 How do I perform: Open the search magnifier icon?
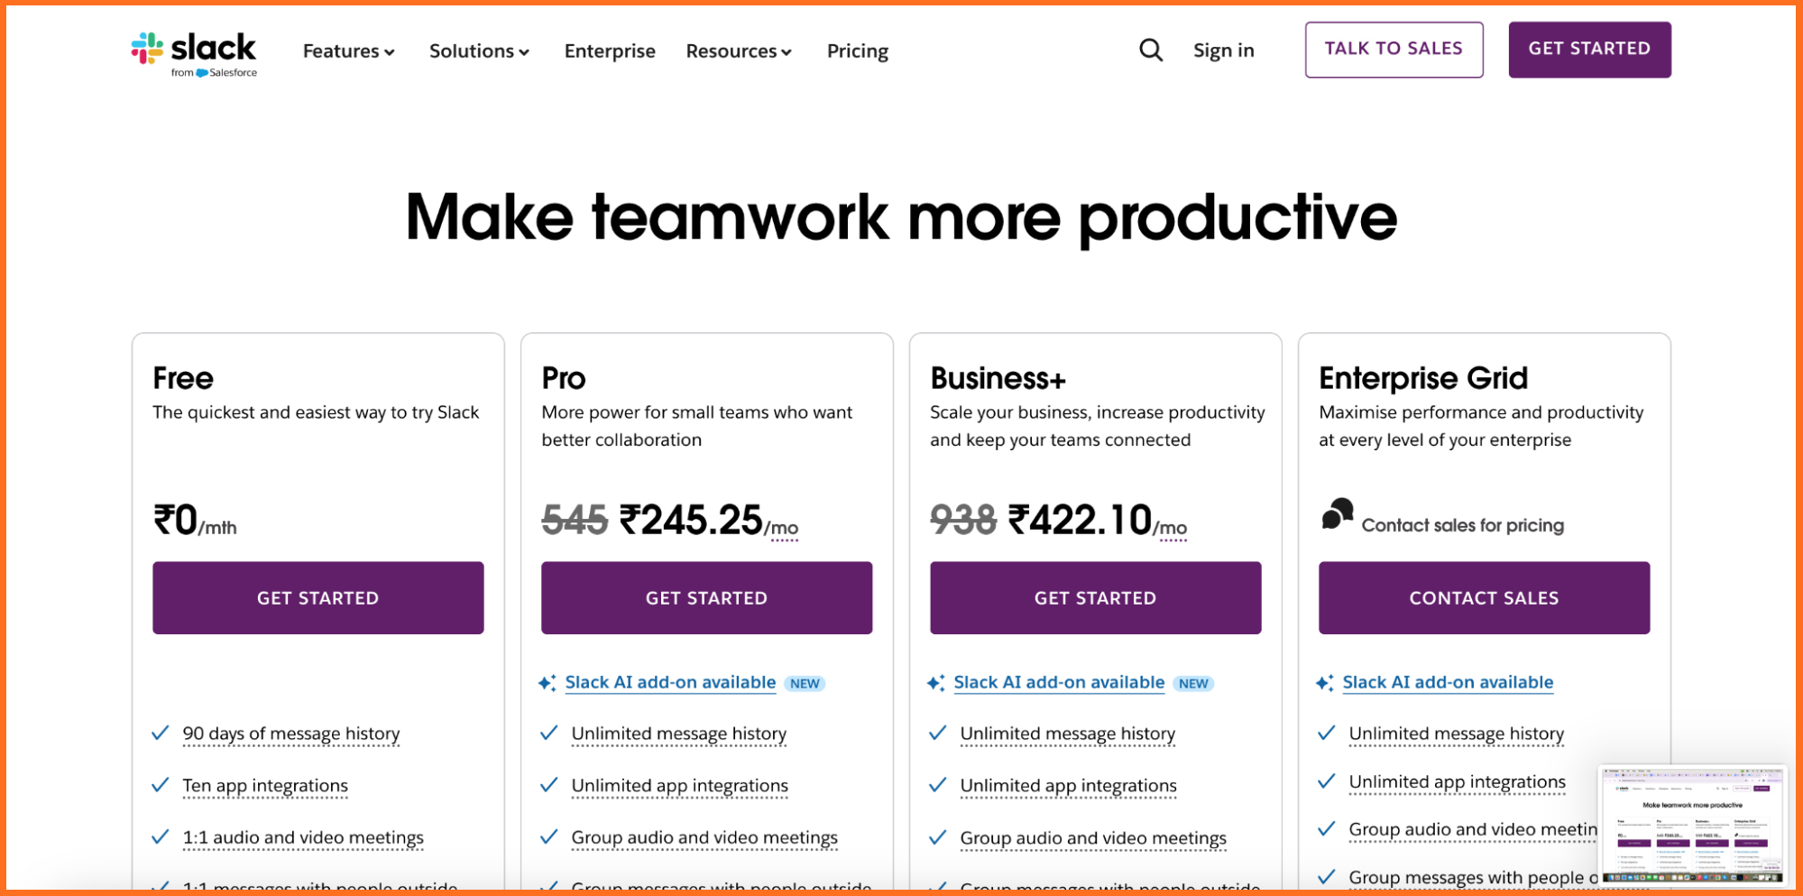(x=1151, y=50)
